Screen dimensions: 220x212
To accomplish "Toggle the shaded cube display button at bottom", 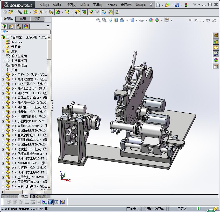I will 50,202.
